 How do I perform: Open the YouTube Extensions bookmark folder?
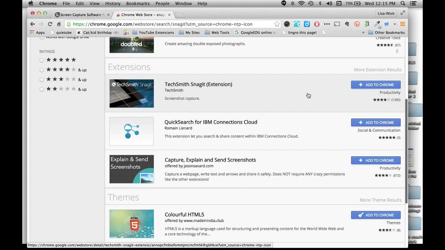[x=153, y=33]
